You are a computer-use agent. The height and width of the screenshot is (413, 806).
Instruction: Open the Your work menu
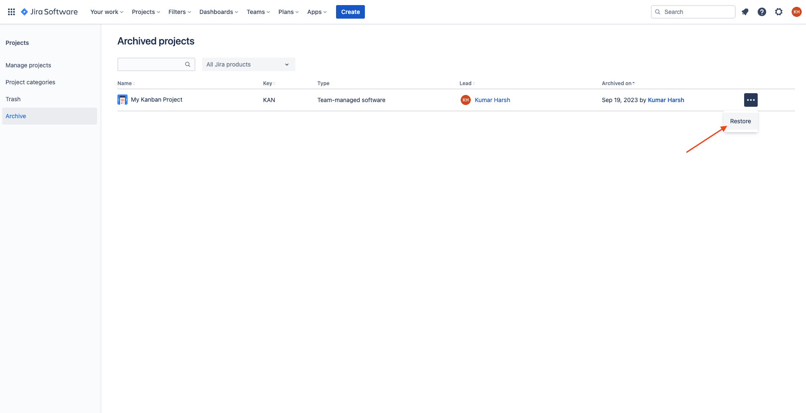point(106,11)
